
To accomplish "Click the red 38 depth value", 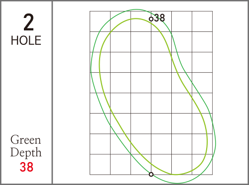I will coord(26,167).
